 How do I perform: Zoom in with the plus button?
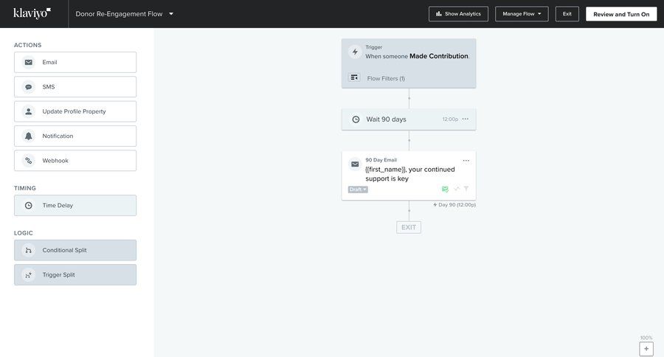coord(646,349)
